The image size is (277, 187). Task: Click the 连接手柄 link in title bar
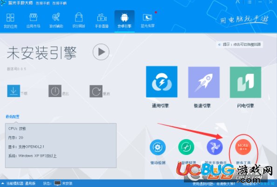(x=60, y=3)
